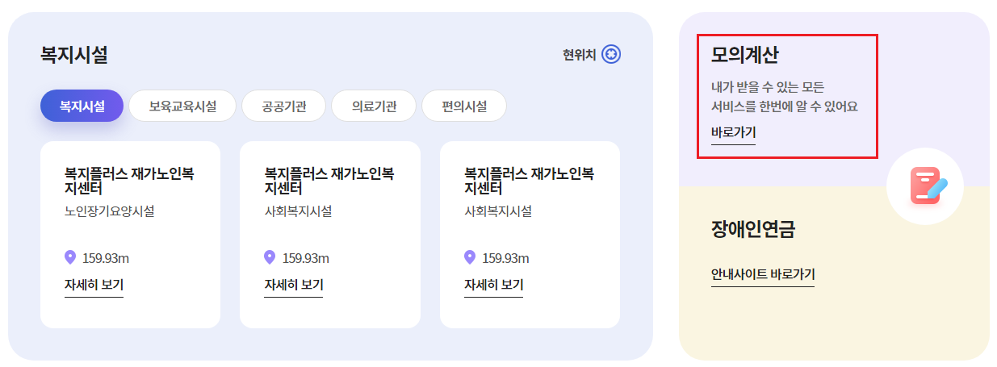Viewport: 997px width, 367px height.
Task: Click 바로가기 under 모의계산
Action: [x=733, y=133]
